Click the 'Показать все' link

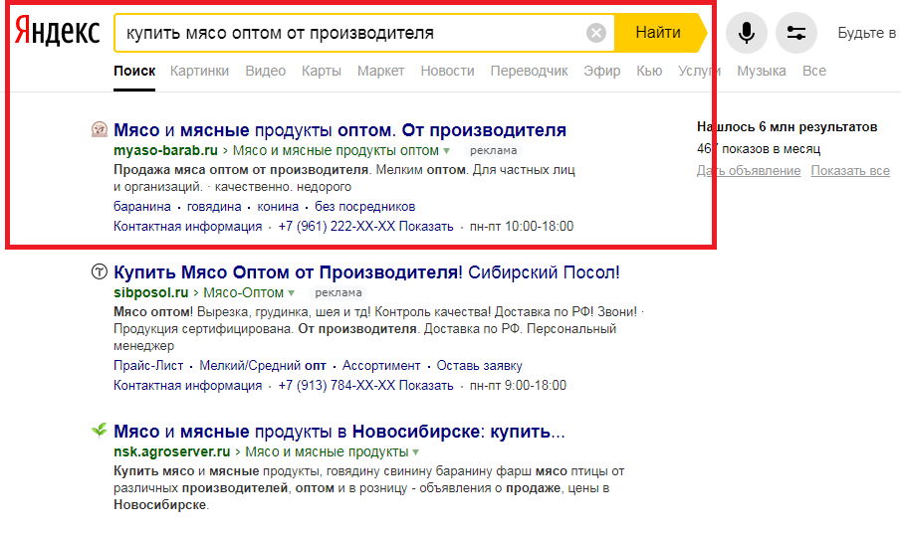tap(850, 170)
